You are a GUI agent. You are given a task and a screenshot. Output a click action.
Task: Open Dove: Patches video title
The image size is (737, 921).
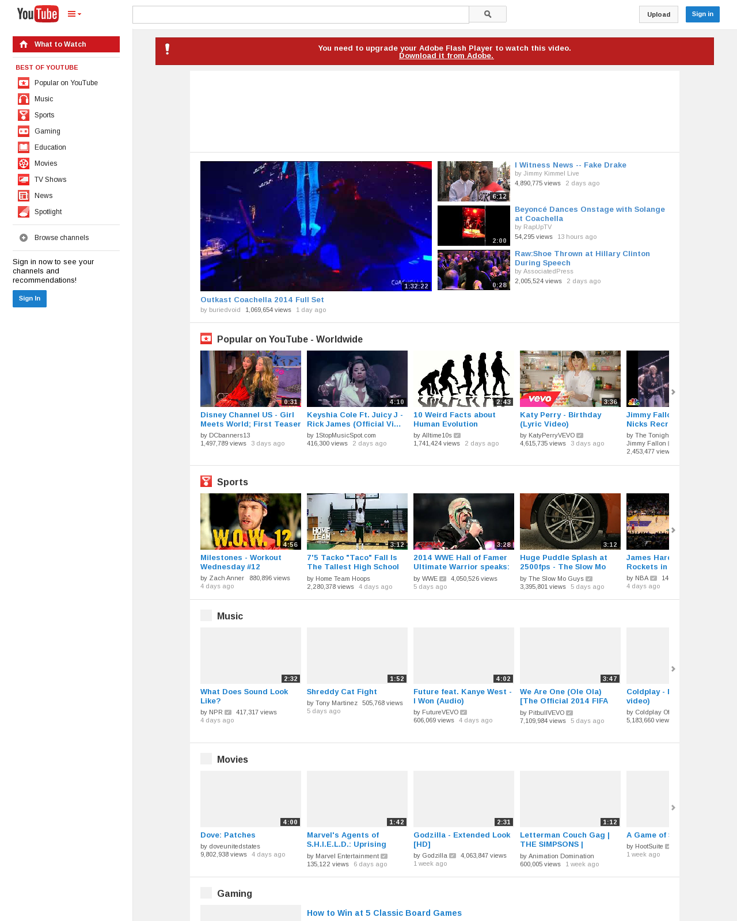click(228, 835)
